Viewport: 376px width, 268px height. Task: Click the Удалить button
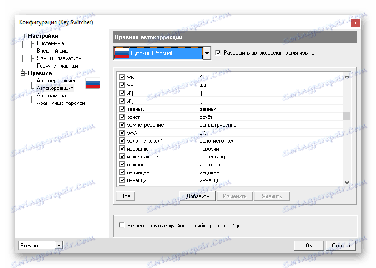[x=272, y=196]
